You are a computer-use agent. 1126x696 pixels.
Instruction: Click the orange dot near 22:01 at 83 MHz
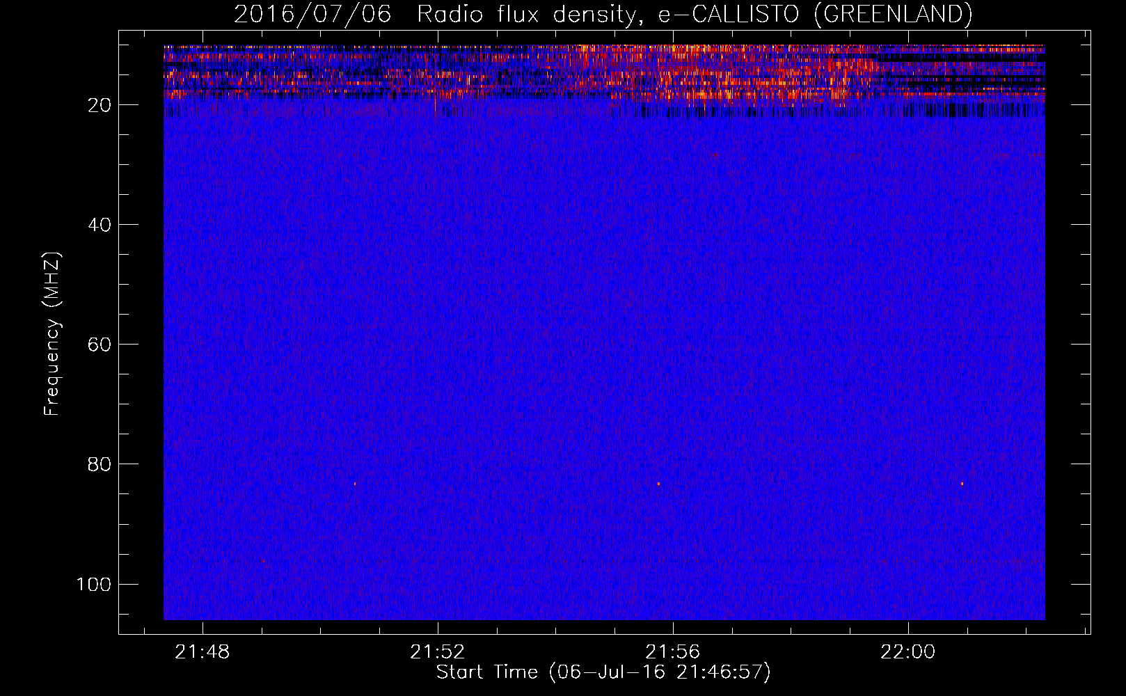[x=962, y=483]
